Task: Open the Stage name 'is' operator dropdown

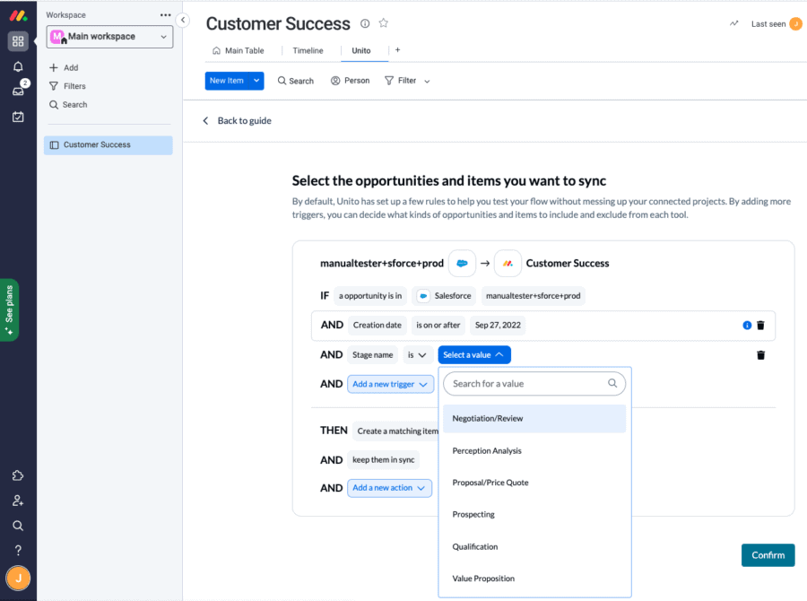Action: [417, 354]
